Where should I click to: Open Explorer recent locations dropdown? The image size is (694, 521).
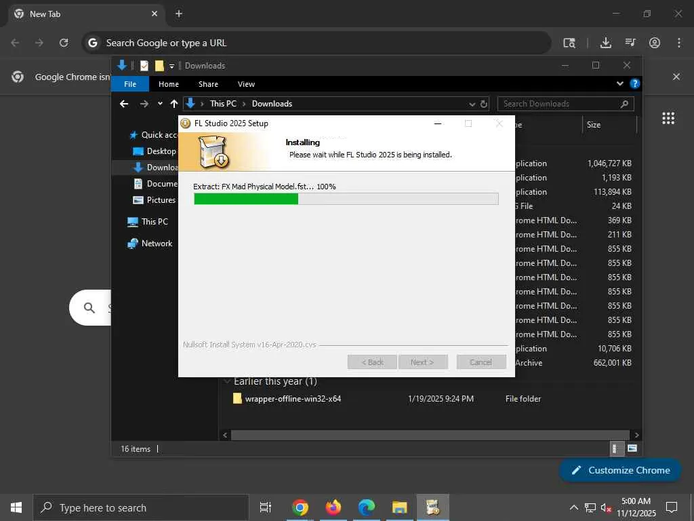click(x=160, y=104)
